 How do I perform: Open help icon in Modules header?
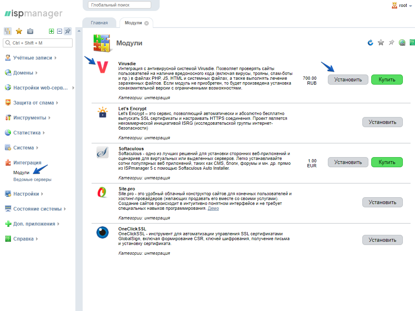(x=412, y=43)
